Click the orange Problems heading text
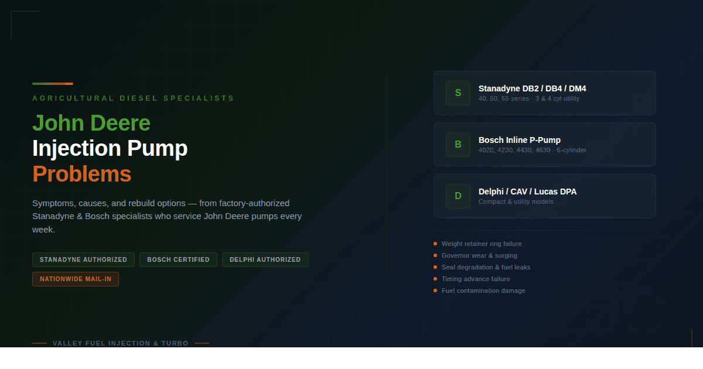Viewport: 703px width, 369px height. [81, 174]
